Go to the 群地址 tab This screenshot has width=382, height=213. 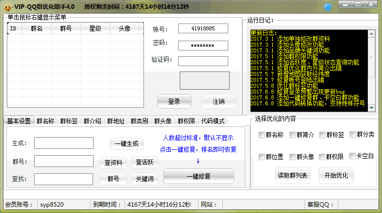pyautogui.click(x=116, y=121)
